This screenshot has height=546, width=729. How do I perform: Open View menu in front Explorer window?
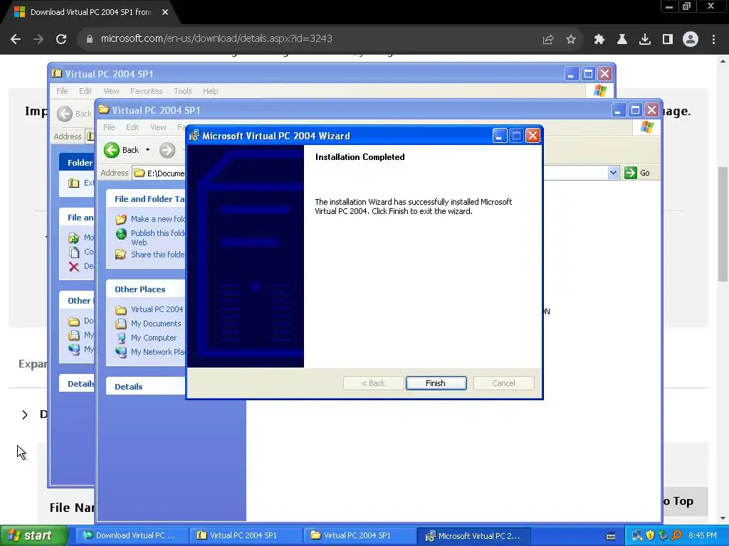[x=158, y=127]
